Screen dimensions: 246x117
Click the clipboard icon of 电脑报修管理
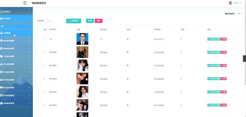pyautogui.click(x=1, y=103)
